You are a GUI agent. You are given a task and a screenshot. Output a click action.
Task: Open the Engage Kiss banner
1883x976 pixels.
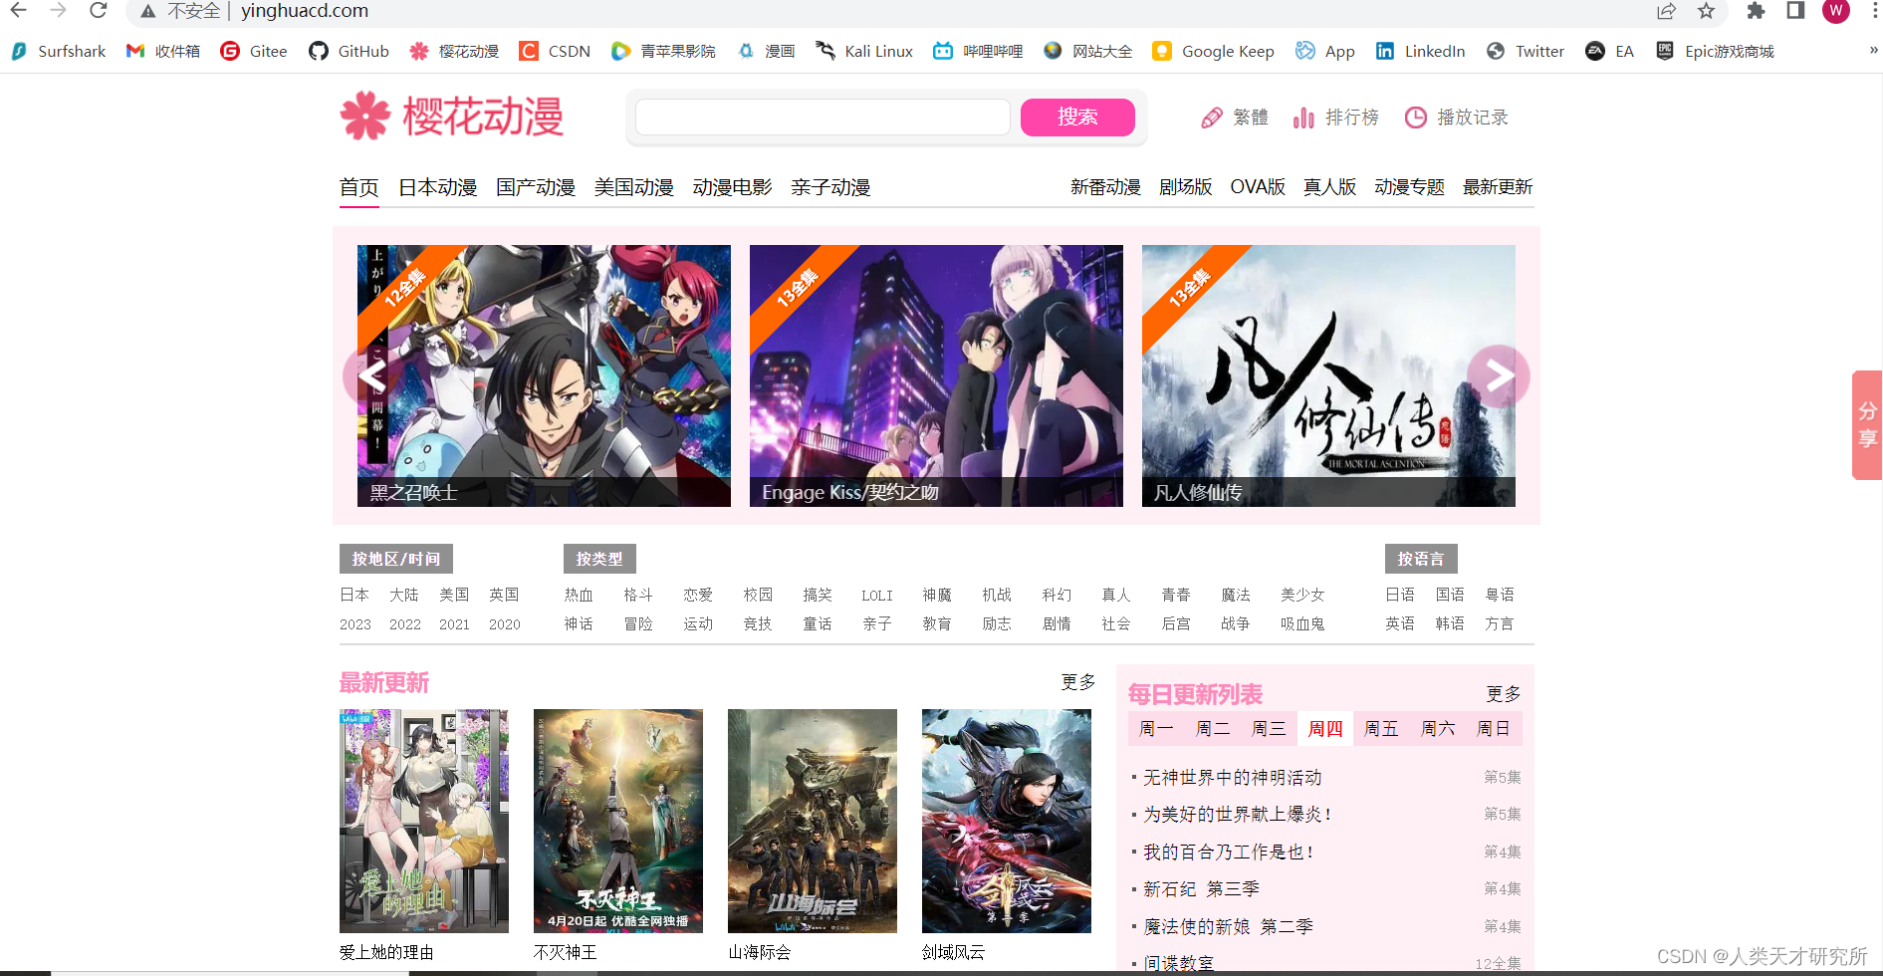[936, 375]
